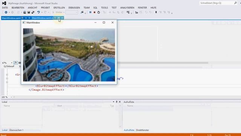The height and width of the screenshot is (136, 241).
Task: Select the Überwachen 1 tab
Action: (16, 130)
